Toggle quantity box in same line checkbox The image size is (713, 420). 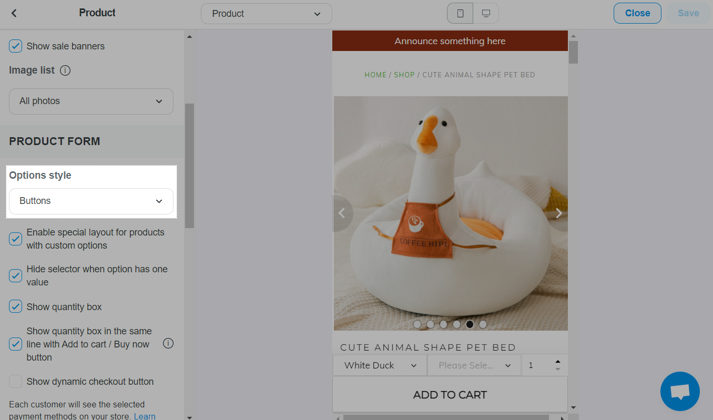[16, 344]
